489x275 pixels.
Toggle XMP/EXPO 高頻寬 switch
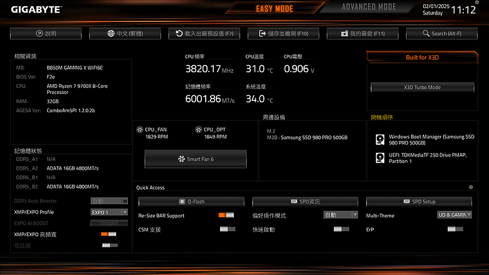pos(108,234)
